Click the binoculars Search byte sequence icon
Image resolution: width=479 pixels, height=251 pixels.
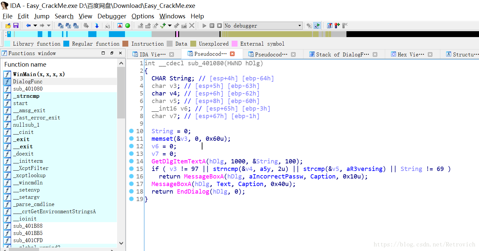[76, 26]
